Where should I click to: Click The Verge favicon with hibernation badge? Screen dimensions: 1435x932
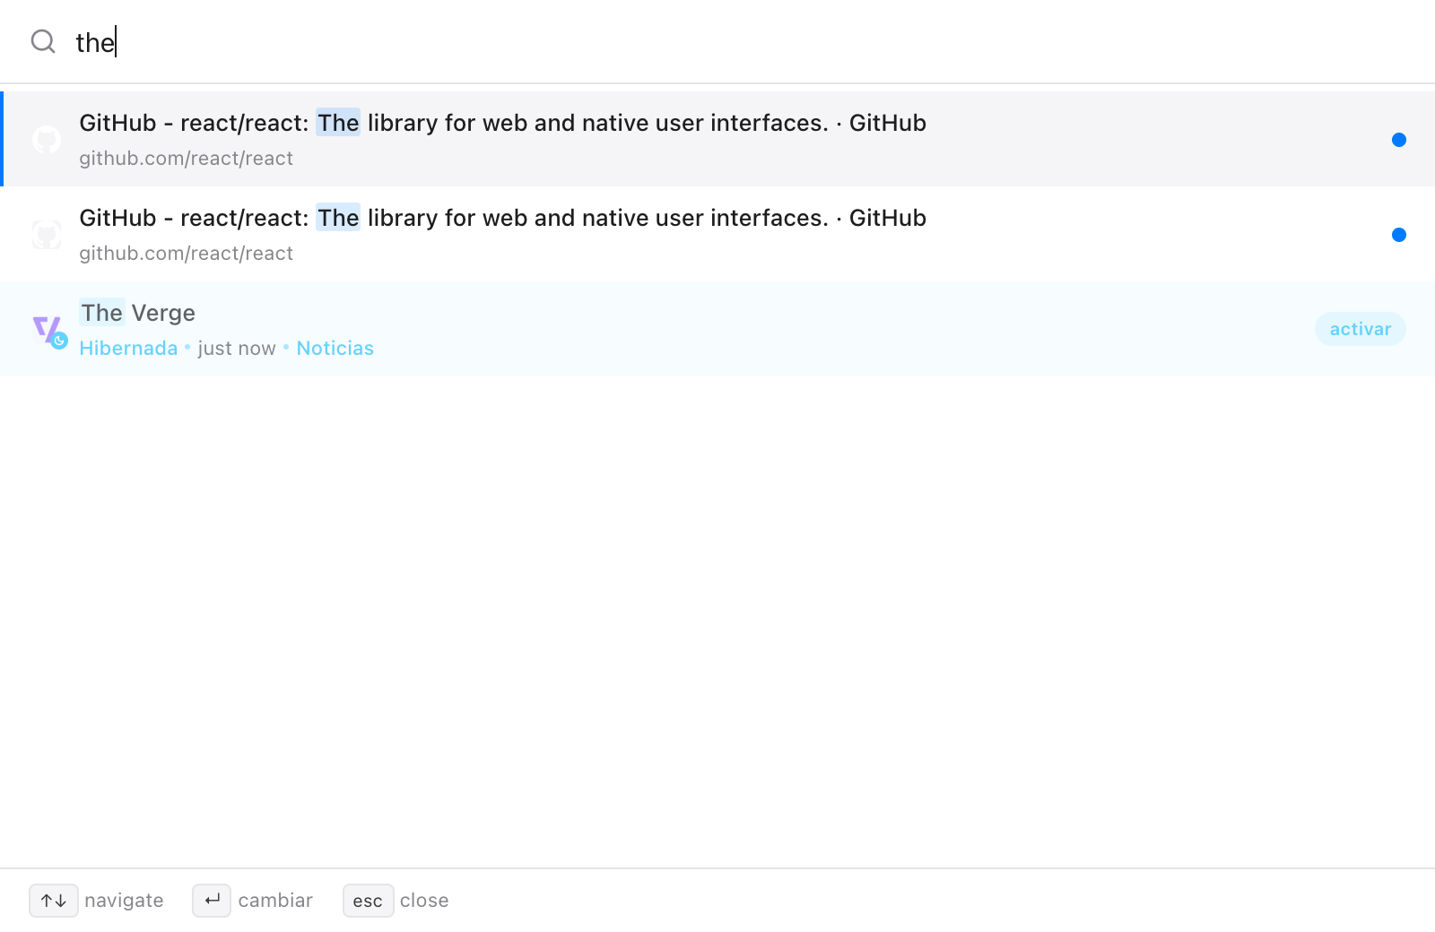(x=49, y=330)
